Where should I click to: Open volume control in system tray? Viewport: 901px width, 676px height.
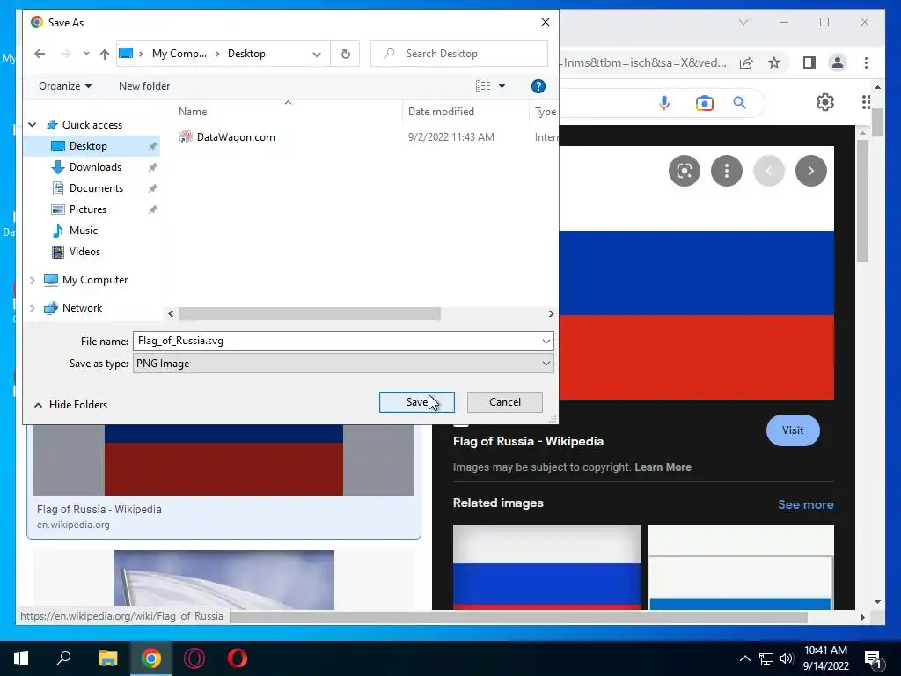click(787, 658)
